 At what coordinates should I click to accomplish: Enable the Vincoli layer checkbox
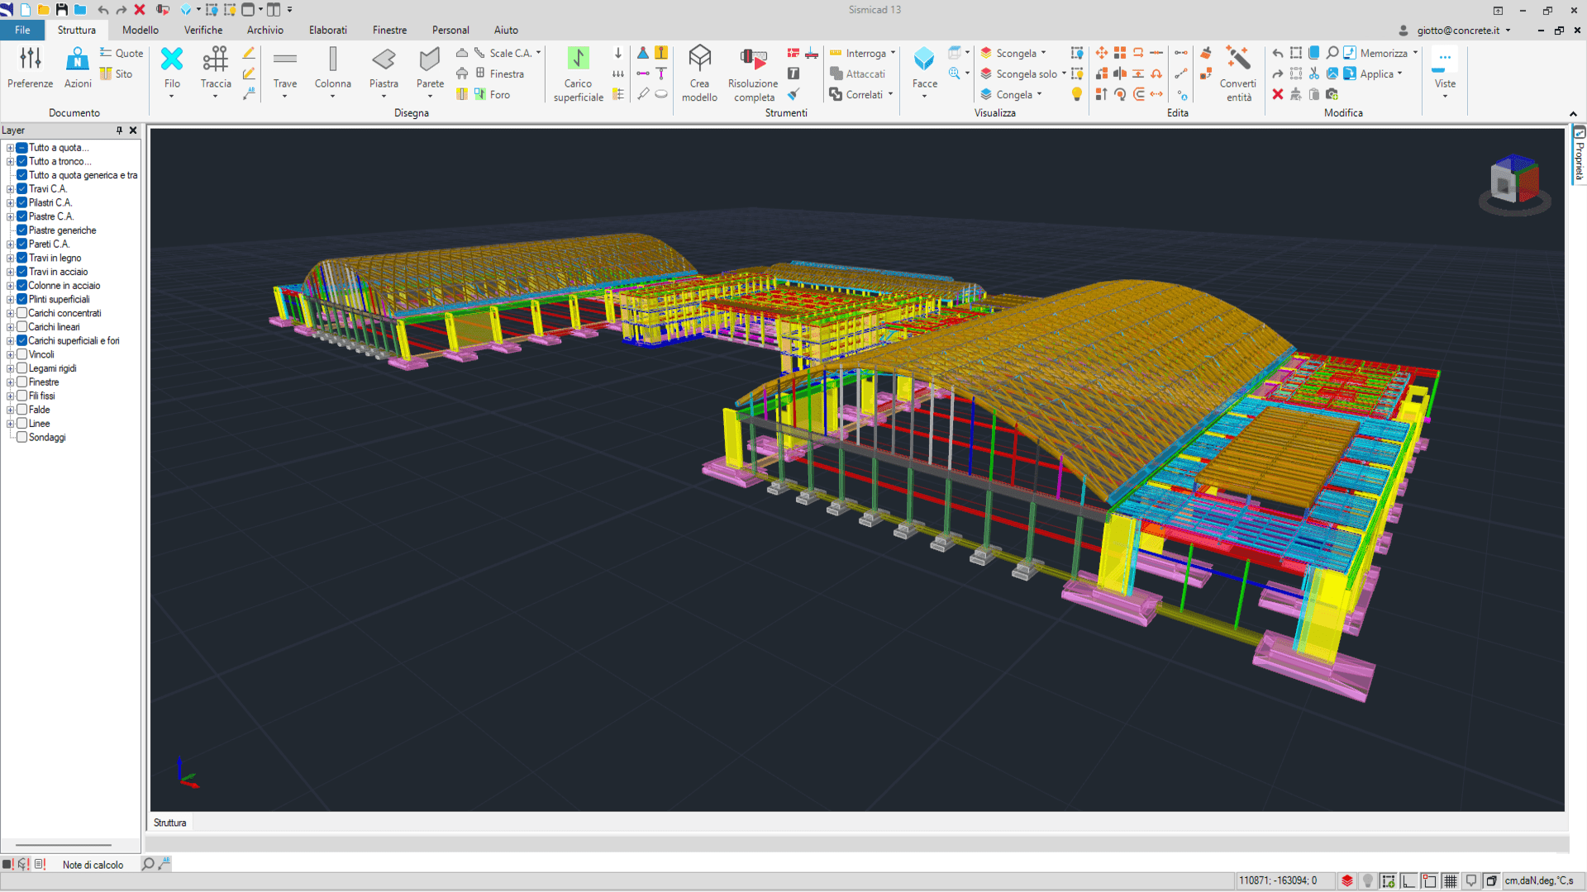(22, 354)
